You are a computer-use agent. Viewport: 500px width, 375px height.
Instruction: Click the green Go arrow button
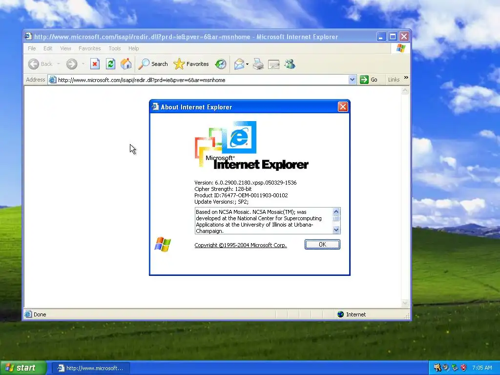[364, 80]
